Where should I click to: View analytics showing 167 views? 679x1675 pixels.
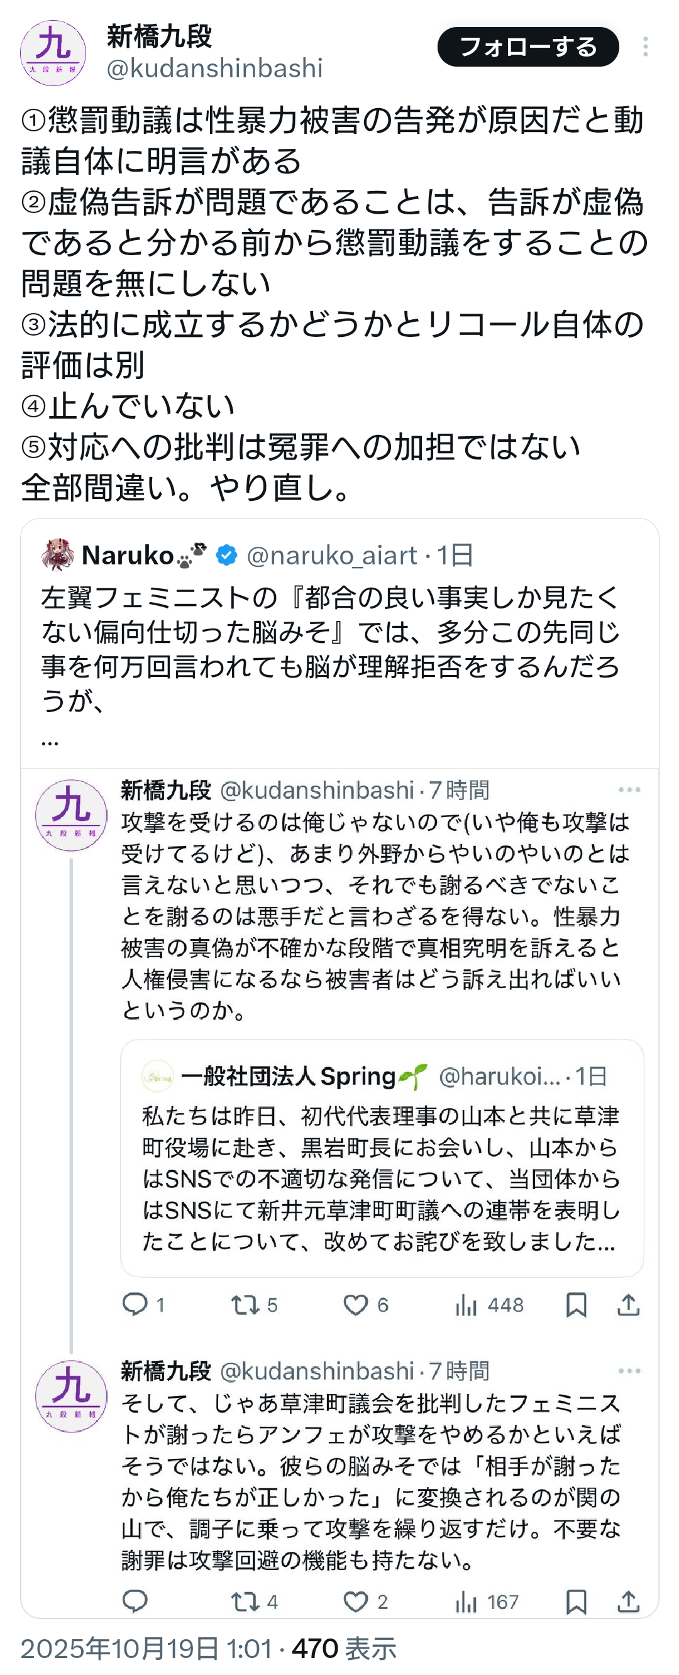point(466,1601)
